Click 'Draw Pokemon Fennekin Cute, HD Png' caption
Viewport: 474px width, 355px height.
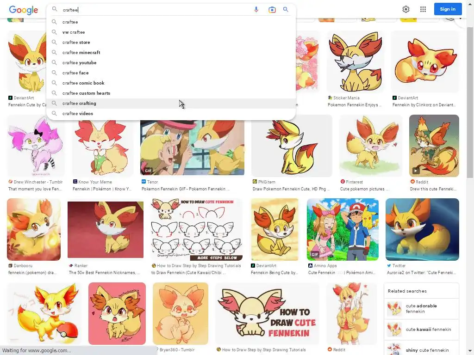tap(291, 189)
